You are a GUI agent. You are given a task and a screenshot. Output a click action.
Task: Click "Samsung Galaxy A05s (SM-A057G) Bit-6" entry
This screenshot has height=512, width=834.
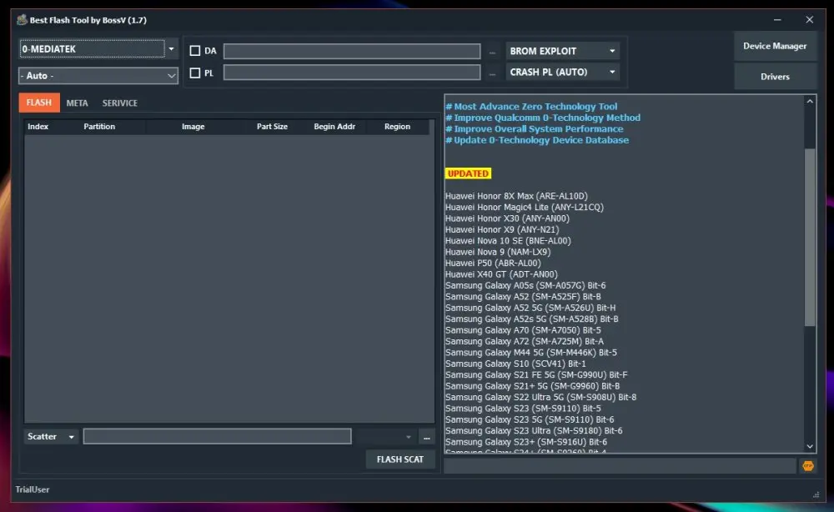(525, 285)
